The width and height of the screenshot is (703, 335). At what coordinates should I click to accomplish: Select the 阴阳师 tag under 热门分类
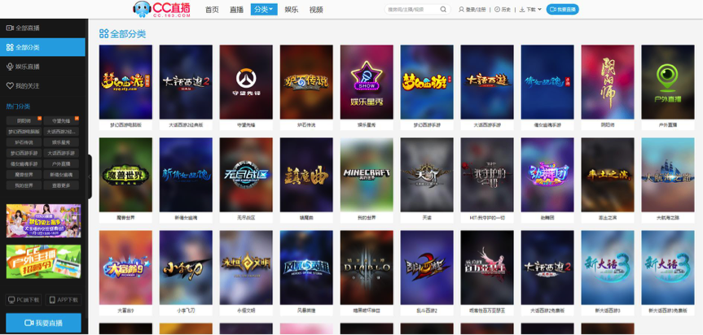pyautogui.click(x=24, y=121)
